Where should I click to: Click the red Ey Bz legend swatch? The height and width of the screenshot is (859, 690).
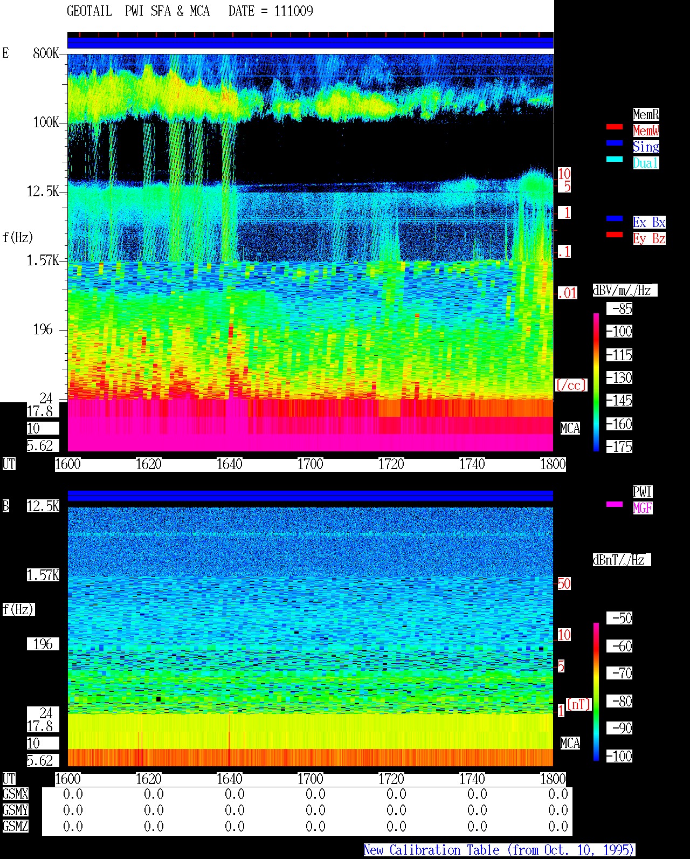(615, 235)
